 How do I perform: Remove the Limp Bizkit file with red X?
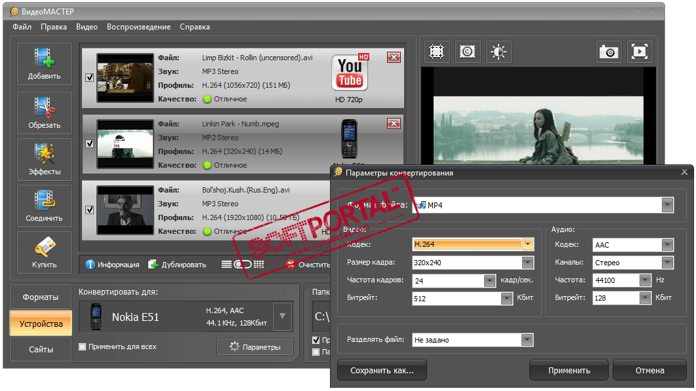coord(394,57)
